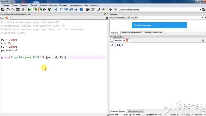Viewport: 206px width, 116px height.
Task: Toggle fullscreen mode icon
Action: (x=93, y=10)
